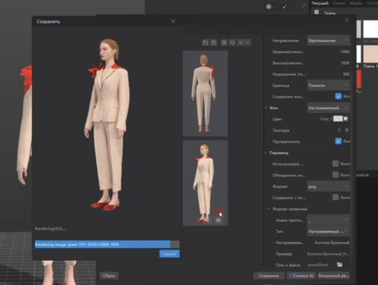Click the fabric grid icon beside Ткань
The height and width of the screenshot is (285, 378).
(x=317, y=12)
